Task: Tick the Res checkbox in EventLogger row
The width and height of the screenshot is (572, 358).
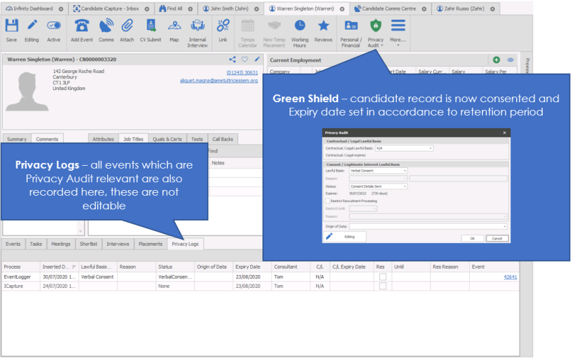Action: coord(382,276)
